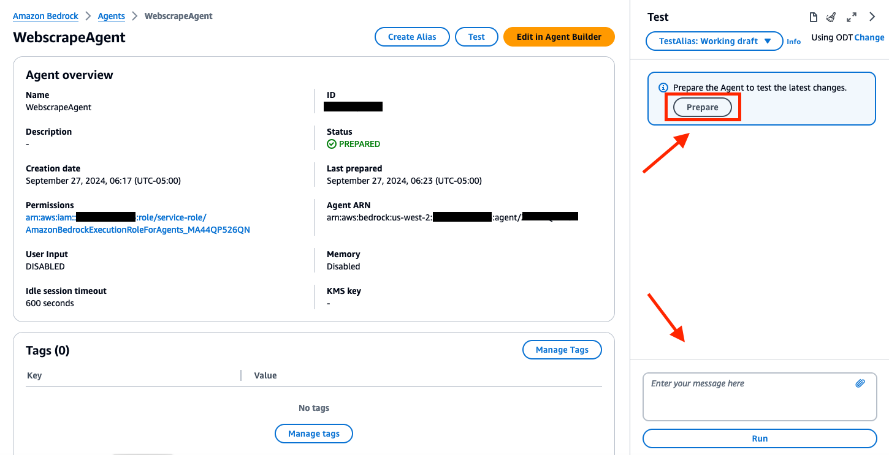Click the green PREPARED status checkmark

click(332, 144)
